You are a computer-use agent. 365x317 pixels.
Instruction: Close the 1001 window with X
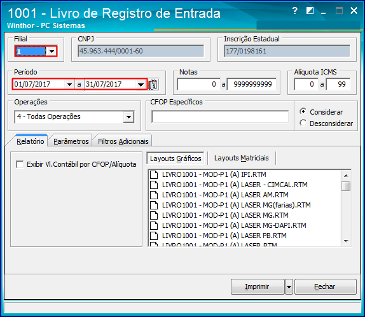coord(354,11)
